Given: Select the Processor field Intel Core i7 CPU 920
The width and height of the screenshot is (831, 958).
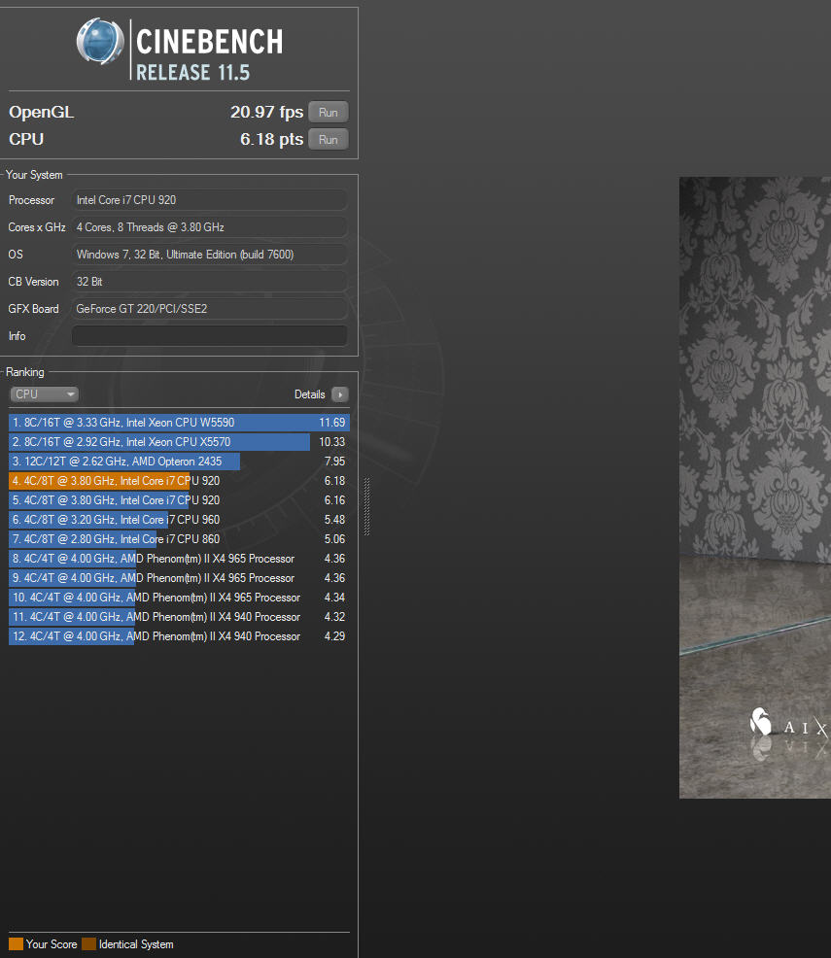Looking at the screenshot, I should click(x=210, y=200).
